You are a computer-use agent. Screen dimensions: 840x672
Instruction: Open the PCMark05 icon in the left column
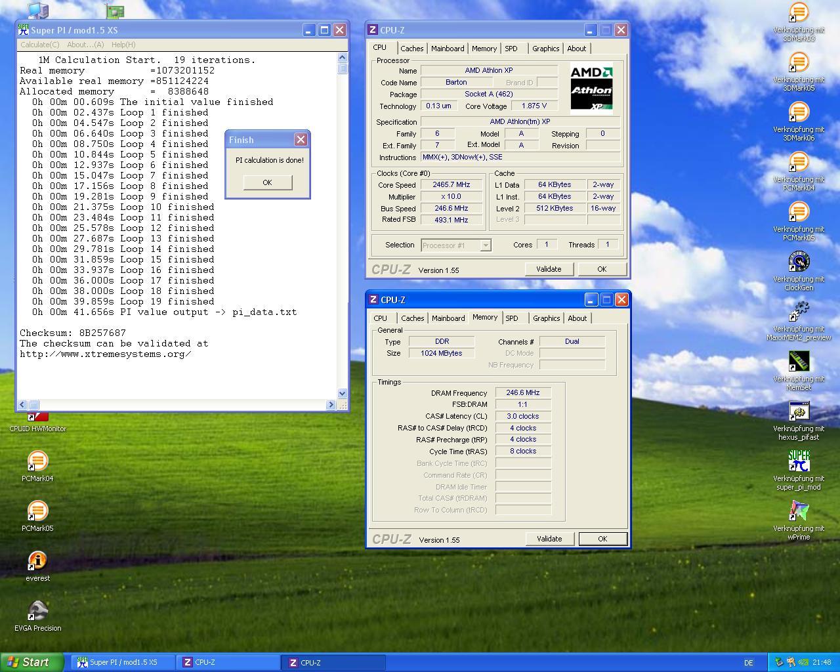point(37,516)
